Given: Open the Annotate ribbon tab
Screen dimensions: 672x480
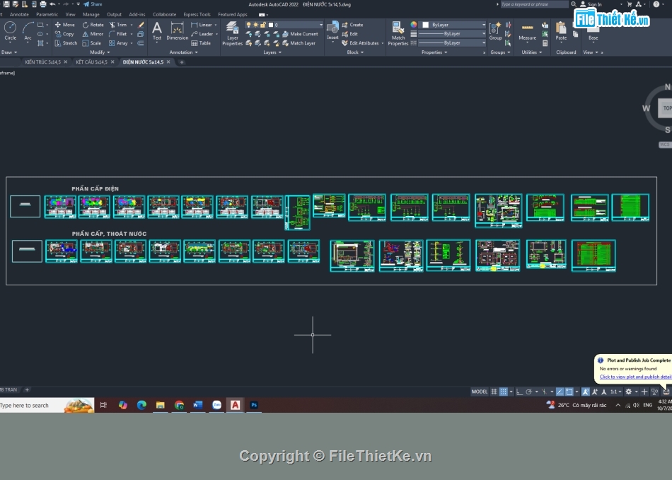Looking at the screenshot, I should pos(19,14).
